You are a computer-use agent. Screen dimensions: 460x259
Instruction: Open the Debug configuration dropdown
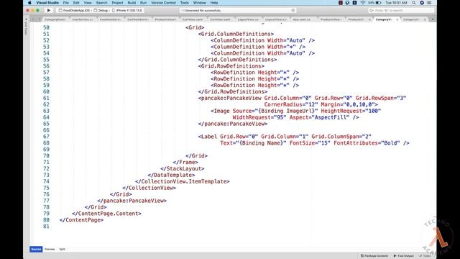102,10
